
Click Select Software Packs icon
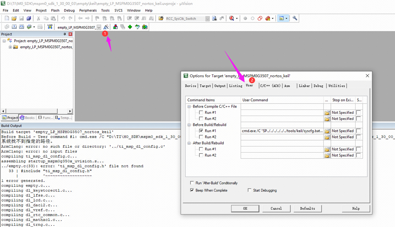[137, 27]
